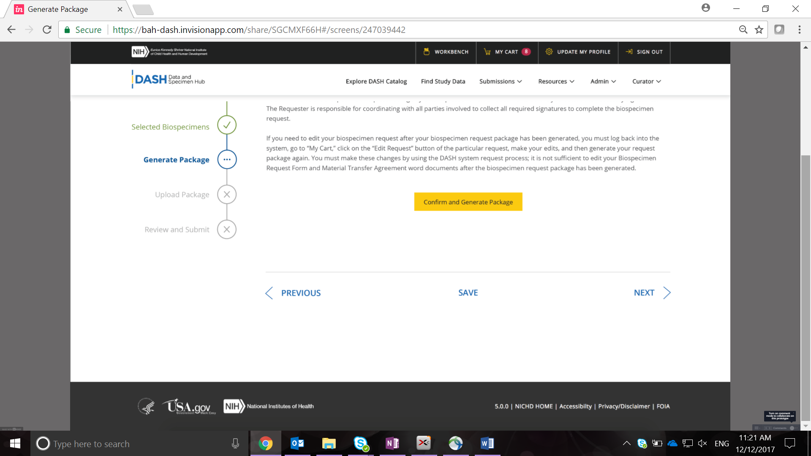Screen dimensions: 811x456
Task: Expand the Submissions dropdown menu
Action: coord(501,81)
